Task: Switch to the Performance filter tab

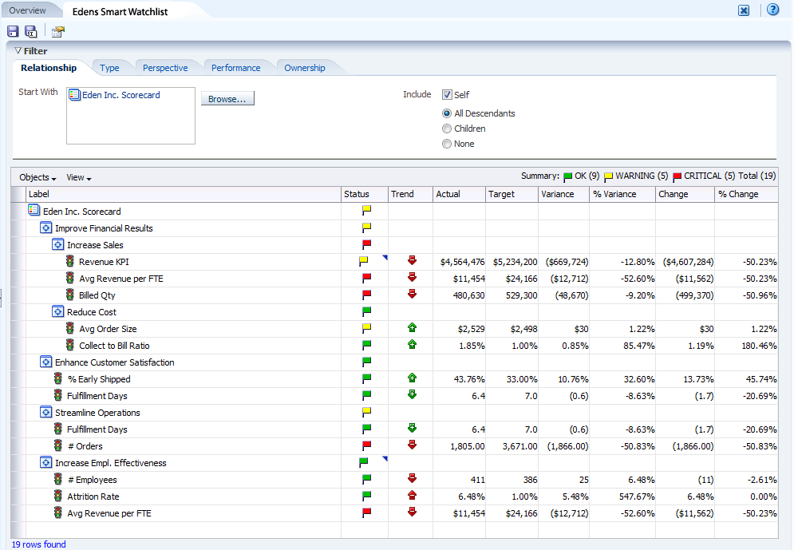Action: 235,68
